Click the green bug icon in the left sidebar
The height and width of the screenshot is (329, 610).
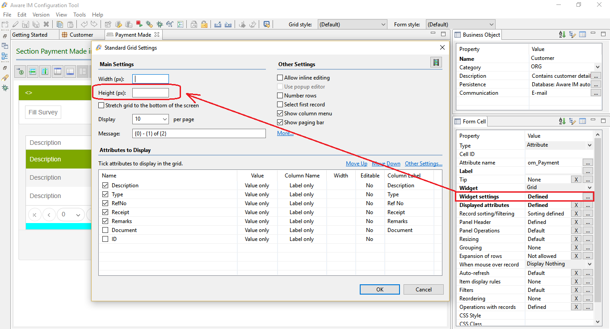pyautogui.click(x=5, y=88)
